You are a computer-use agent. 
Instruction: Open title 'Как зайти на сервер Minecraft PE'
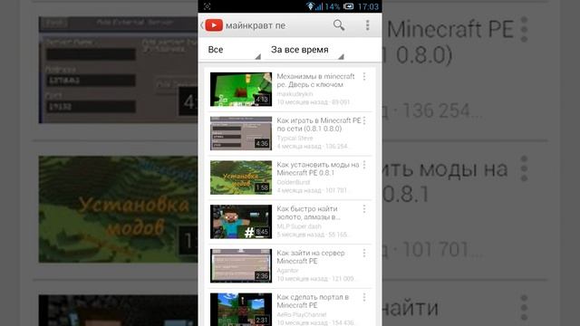(x=311, y=257)
